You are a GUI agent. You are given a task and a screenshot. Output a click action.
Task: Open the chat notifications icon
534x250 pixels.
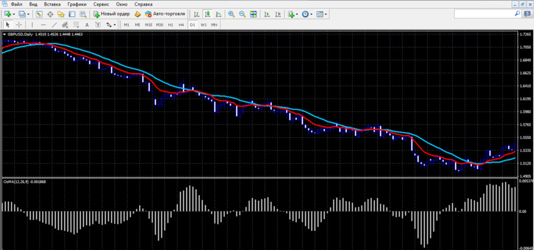click(x=527, y=14)
